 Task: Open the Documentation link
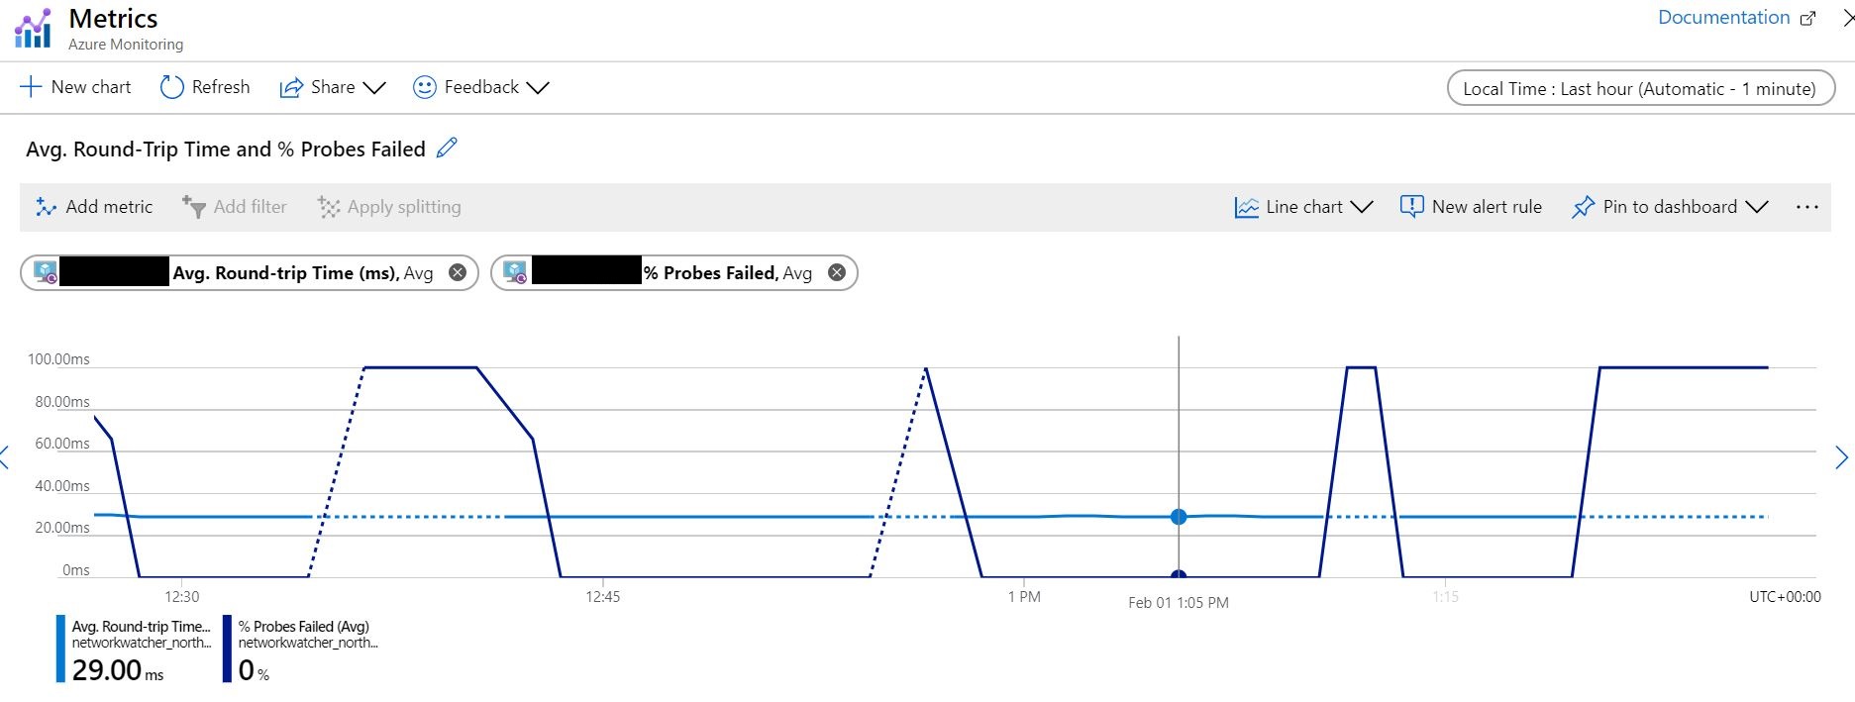[x=1724, y=18]
